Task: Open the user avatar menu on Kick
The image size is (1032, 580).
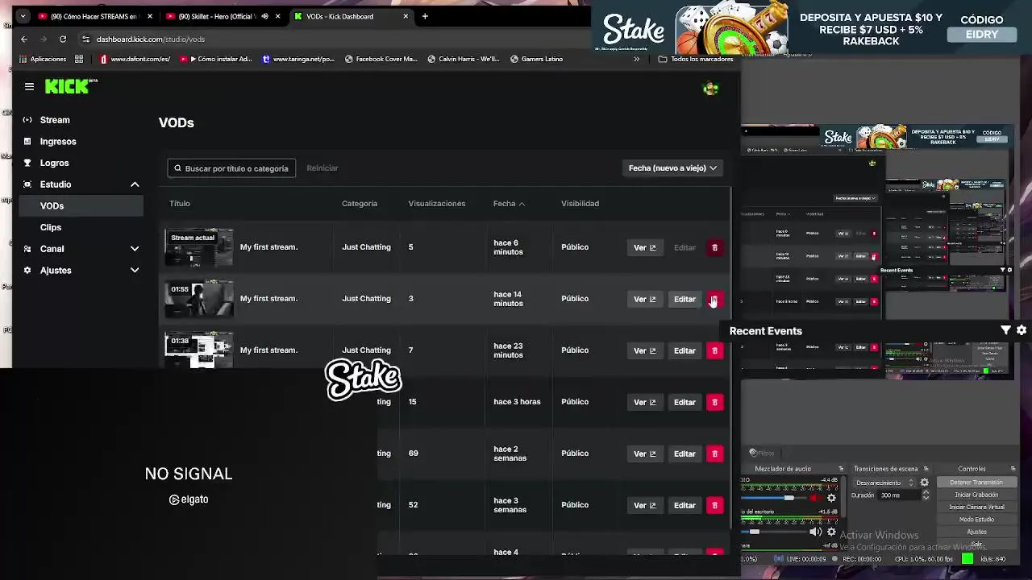Action: [x=710, y=89]
